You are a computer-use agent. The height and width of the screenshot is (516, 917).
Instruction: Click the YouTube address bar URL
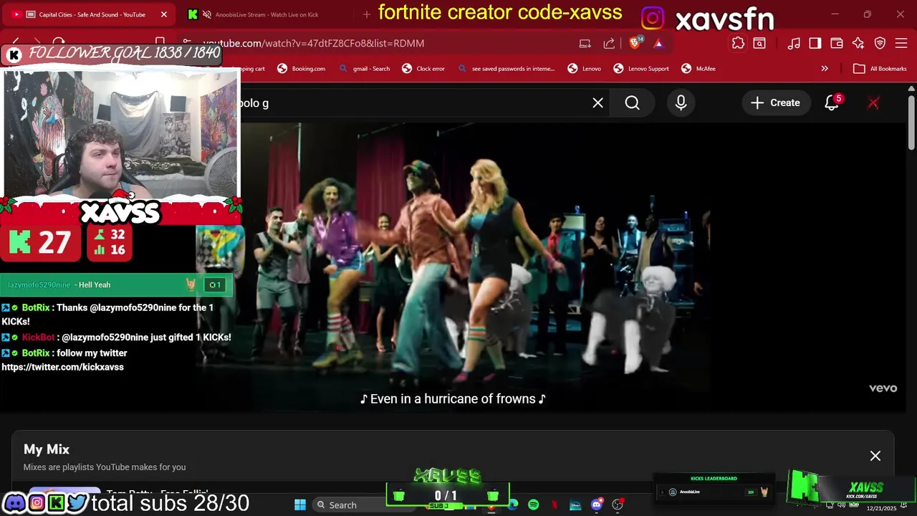pyautogui.click(x=313, y=44)
